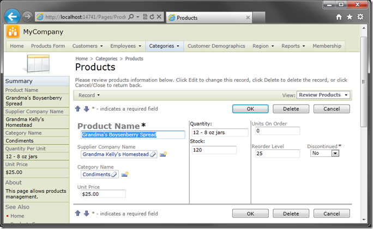Click the sidebar value 'Grandma's Boysenberry Spread'
This screenshot has height=229, width=373.
[34, 101]
